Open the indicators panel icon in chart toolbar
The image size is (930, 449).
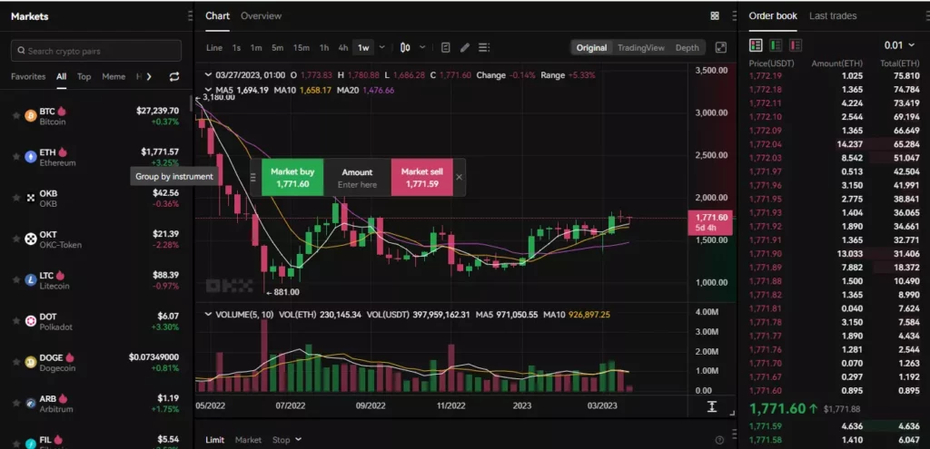tap(446, 48)
